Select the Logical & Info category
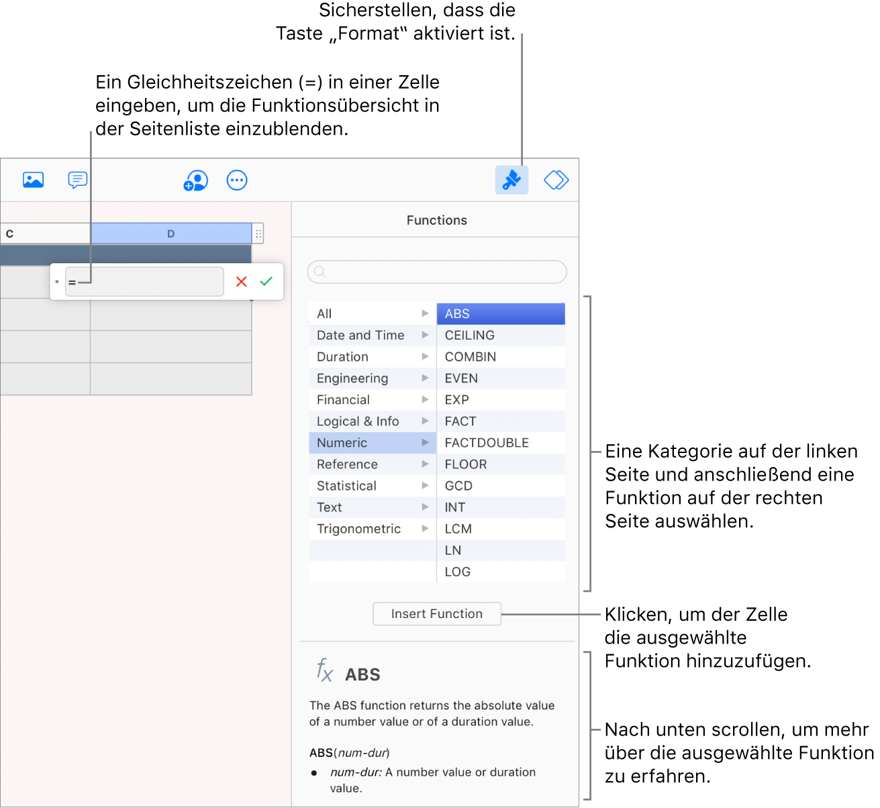This screenshot has height=808, width=880. [x=373, y=421]
